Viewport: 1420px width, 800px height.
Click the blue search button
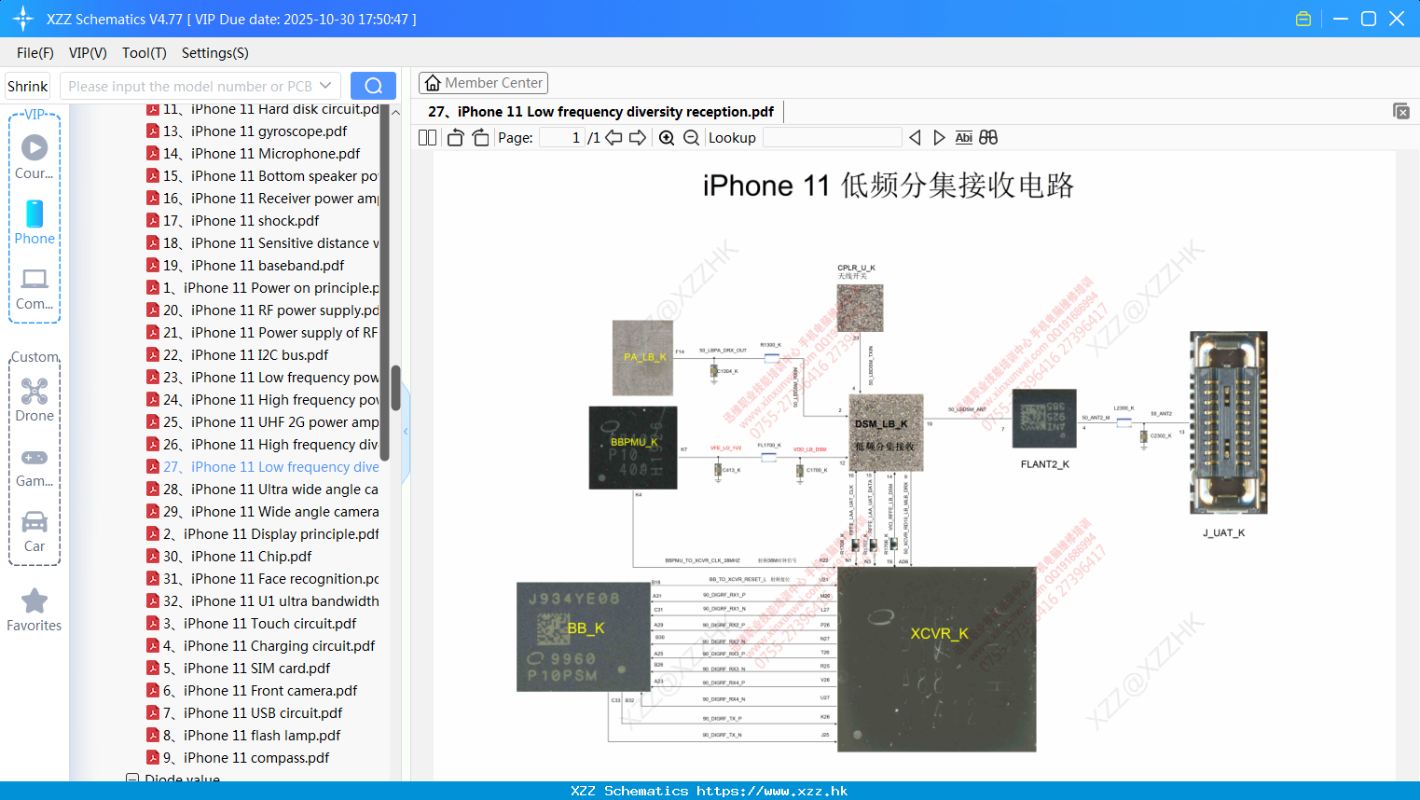coord(373,86)
